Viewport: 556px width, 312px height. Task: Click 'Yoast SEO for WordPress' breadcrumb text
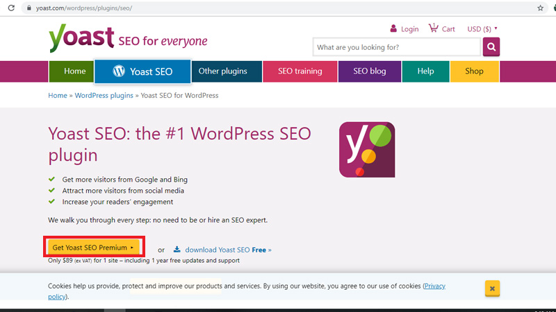[179, 96]
